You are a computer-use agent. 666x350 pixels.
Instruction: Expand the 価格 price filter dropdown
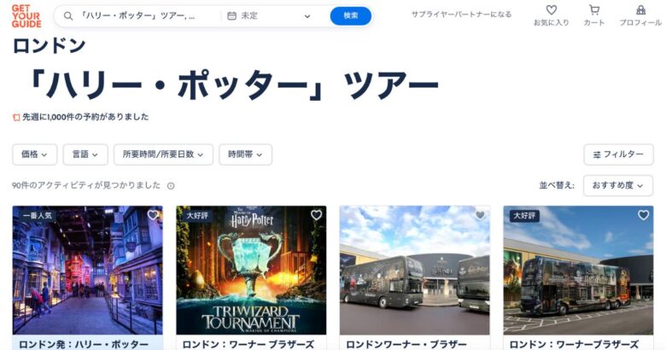[x=34, y=155]
